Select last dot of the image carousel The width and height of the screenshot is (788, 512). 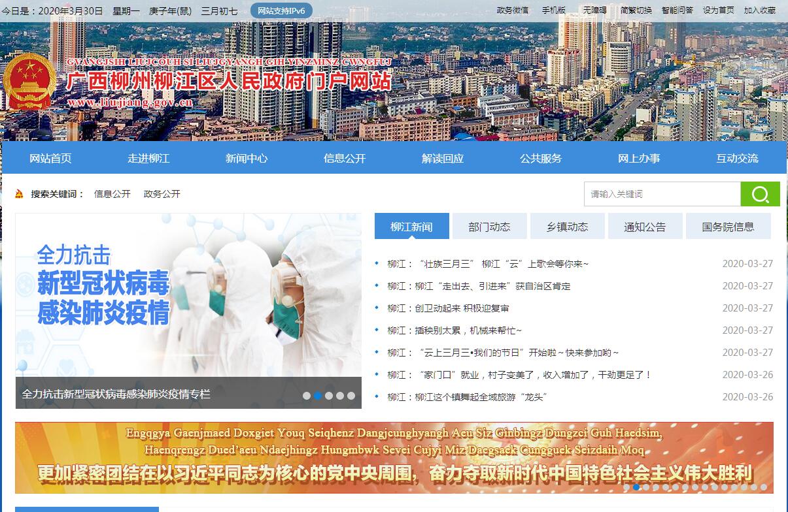pos(351,396)
